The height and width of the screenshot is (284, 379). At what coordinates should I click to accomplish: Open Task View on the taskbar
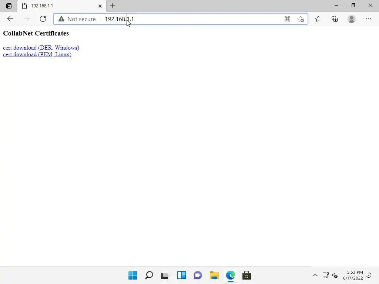165,275
